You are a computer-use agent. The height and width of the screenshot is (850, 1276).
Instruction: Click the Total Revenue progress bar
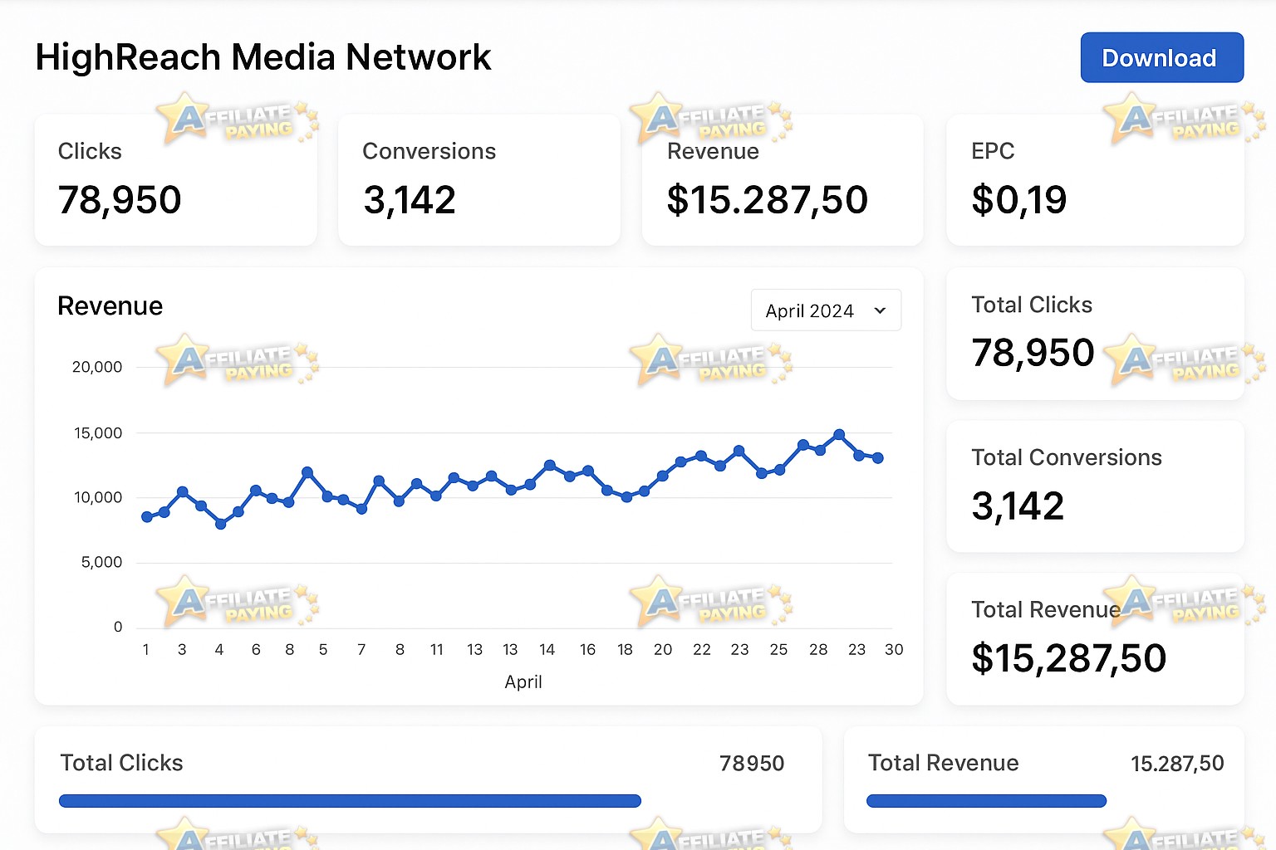point(986,801)
